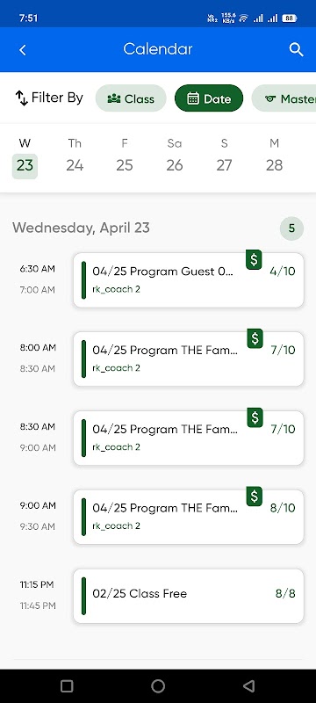Tap dollar badge on 8:00 AM class
Image resolution: width=316 pixels, height=703 pixels.
coord(255,338)
